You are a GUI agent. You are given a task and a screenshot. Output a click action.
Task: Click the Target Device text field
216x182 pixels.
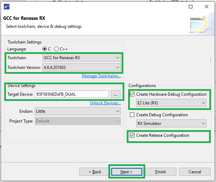click(x=72, y=94)
